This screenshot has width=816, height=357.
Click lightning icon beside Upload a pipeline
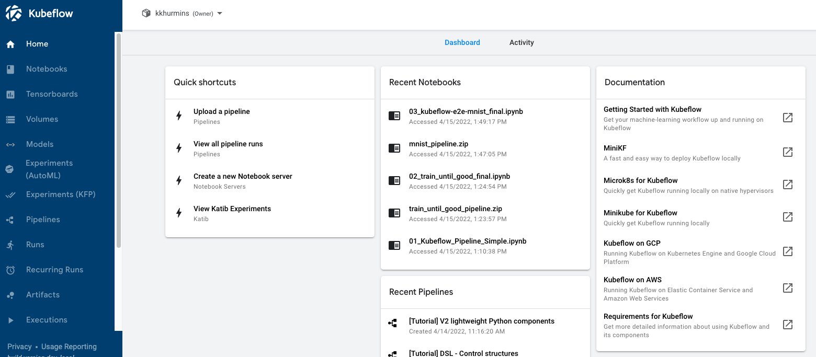pyautogui.click(x=179, y=116)
